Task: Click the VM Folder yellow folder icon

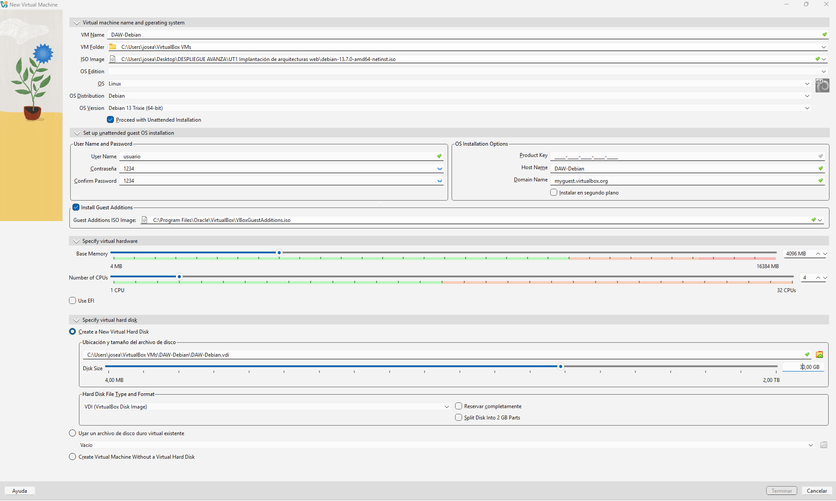Action: tap(113, 47)
